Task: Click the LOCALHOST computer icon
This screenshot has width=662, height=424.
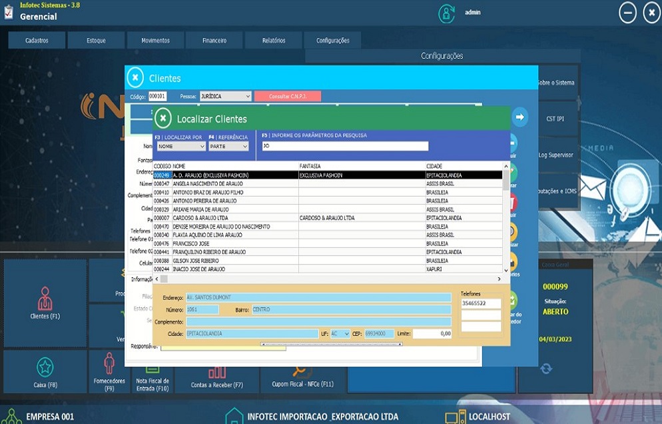Action: pos(456,417)
